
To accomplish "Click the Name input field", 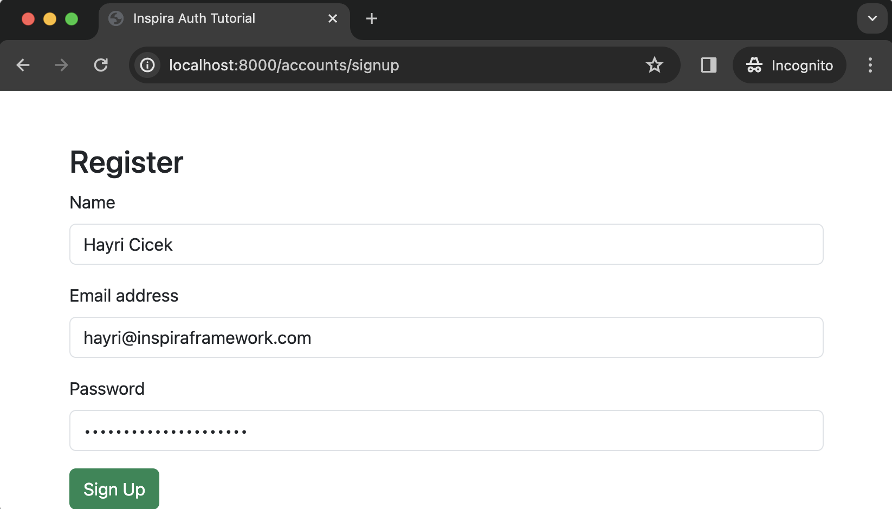I will 447,245.
